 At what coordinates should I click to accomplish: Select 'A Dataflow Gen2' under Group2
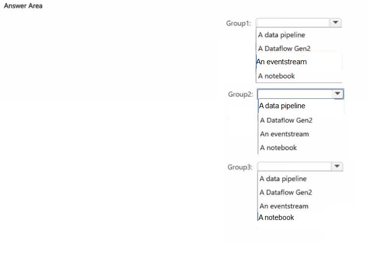[x=286, y=120]
